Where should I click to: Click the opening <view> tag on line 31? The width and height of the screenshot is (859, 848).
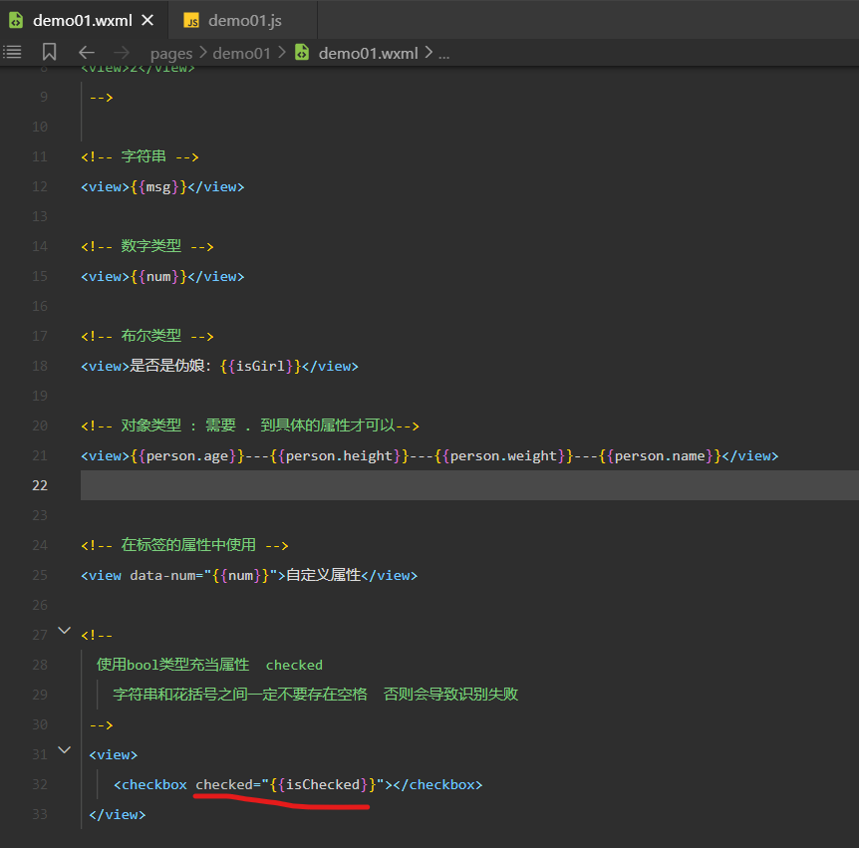[x=114, y=755]
